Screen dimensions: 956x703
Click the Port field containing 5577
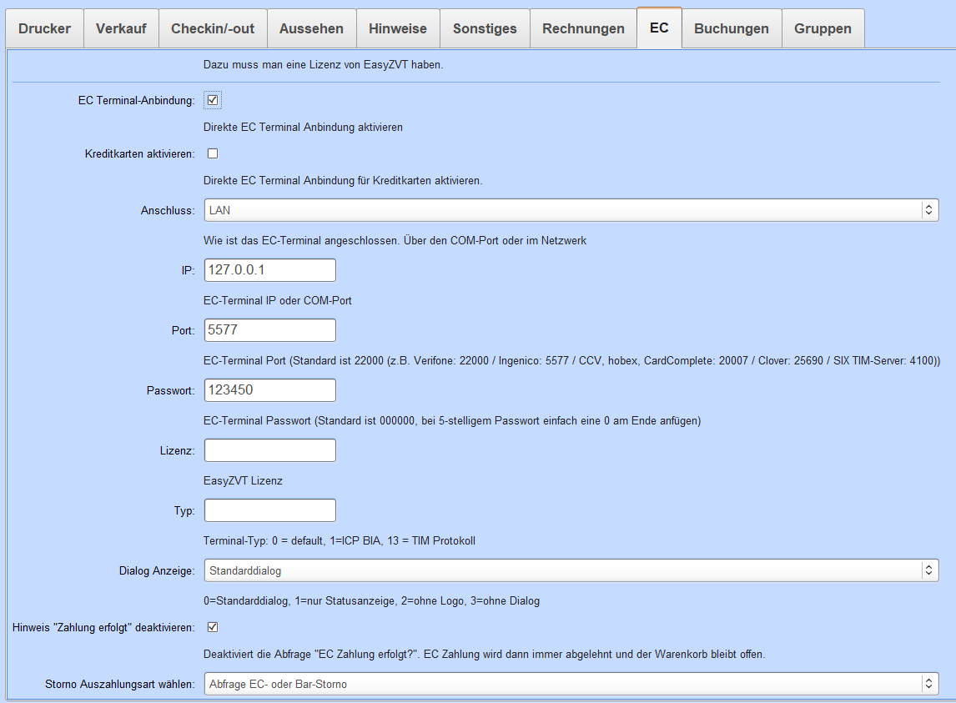(x=269, y=330)
